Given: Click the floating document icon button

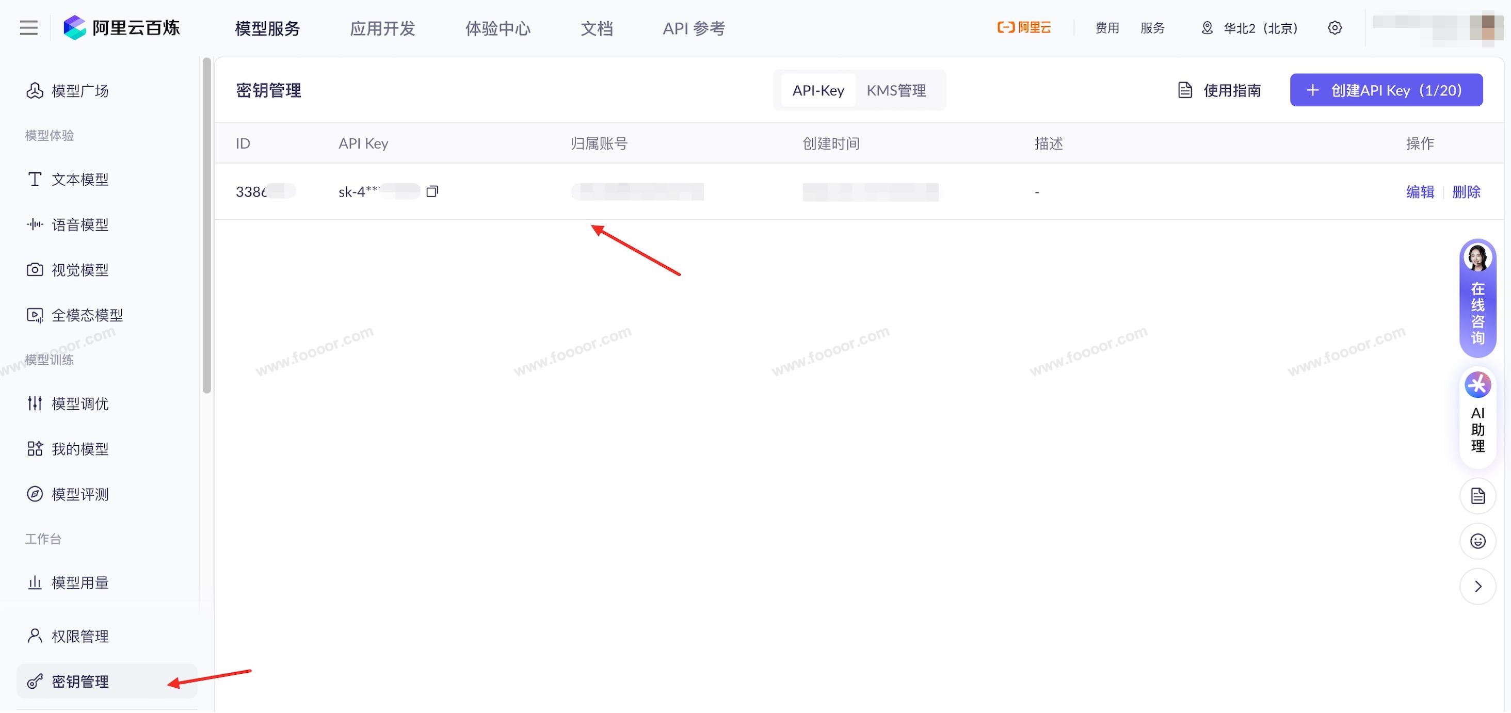Looking at the screenshot, I should click(x=1477, y=496).
